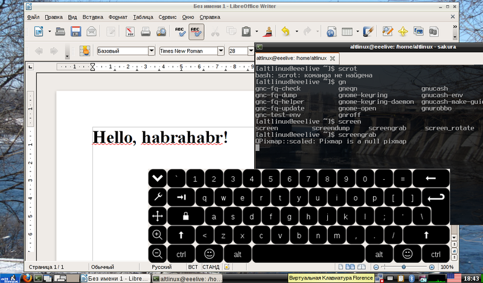Open the Table size dropdown arrow

point(357,31)
